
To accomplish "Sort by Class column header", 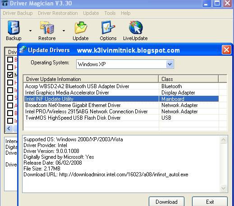I will point(188,79).
